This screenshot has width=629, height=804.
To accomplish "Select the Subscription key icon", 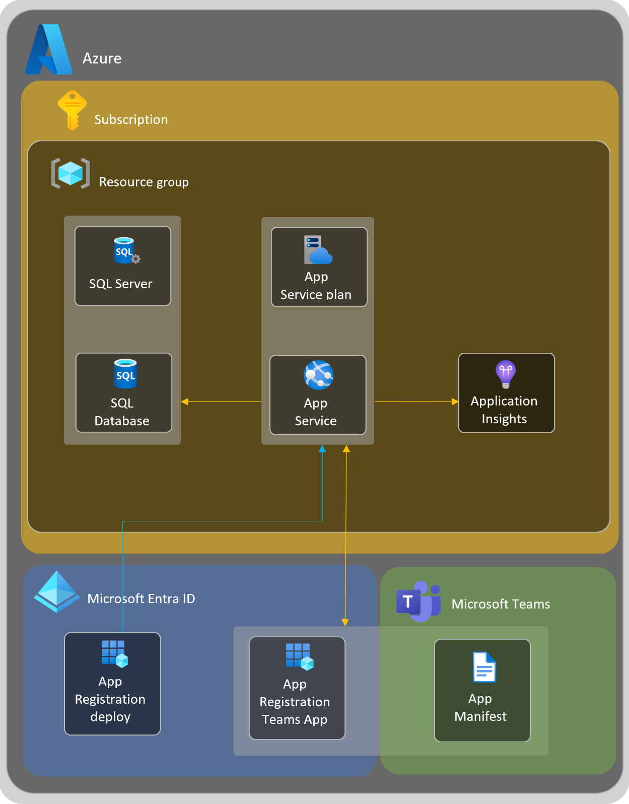I will [72, 110].
